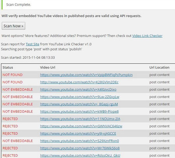The image size is (175, 158).
Task: Open the kWB9-Plope8 YouTube link
Action: (x=79, y=111)
